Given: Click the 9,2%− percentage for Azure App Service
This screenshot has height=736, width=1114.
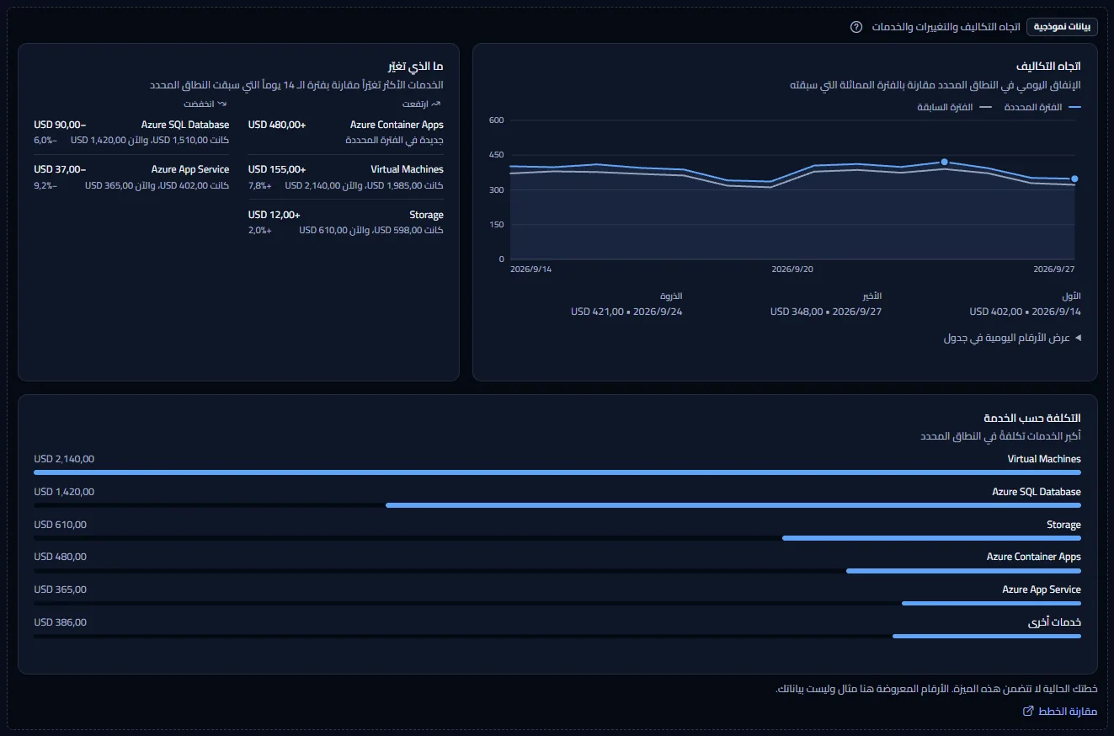Looking at the screenshot, I should click(x=46, y=185).
